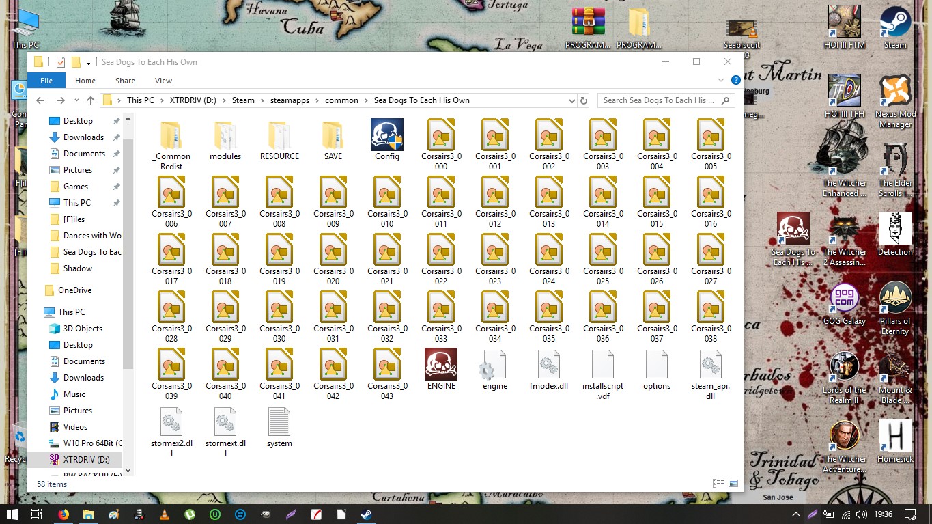This screenshot has width=932, height=524.
Task: Refresh the current folder
Action: point(584,100)
